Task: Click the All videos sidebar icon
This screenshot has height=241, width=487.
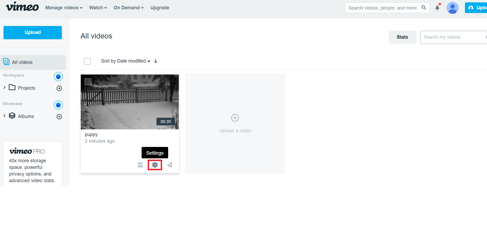Action: [x=6, y=62]
